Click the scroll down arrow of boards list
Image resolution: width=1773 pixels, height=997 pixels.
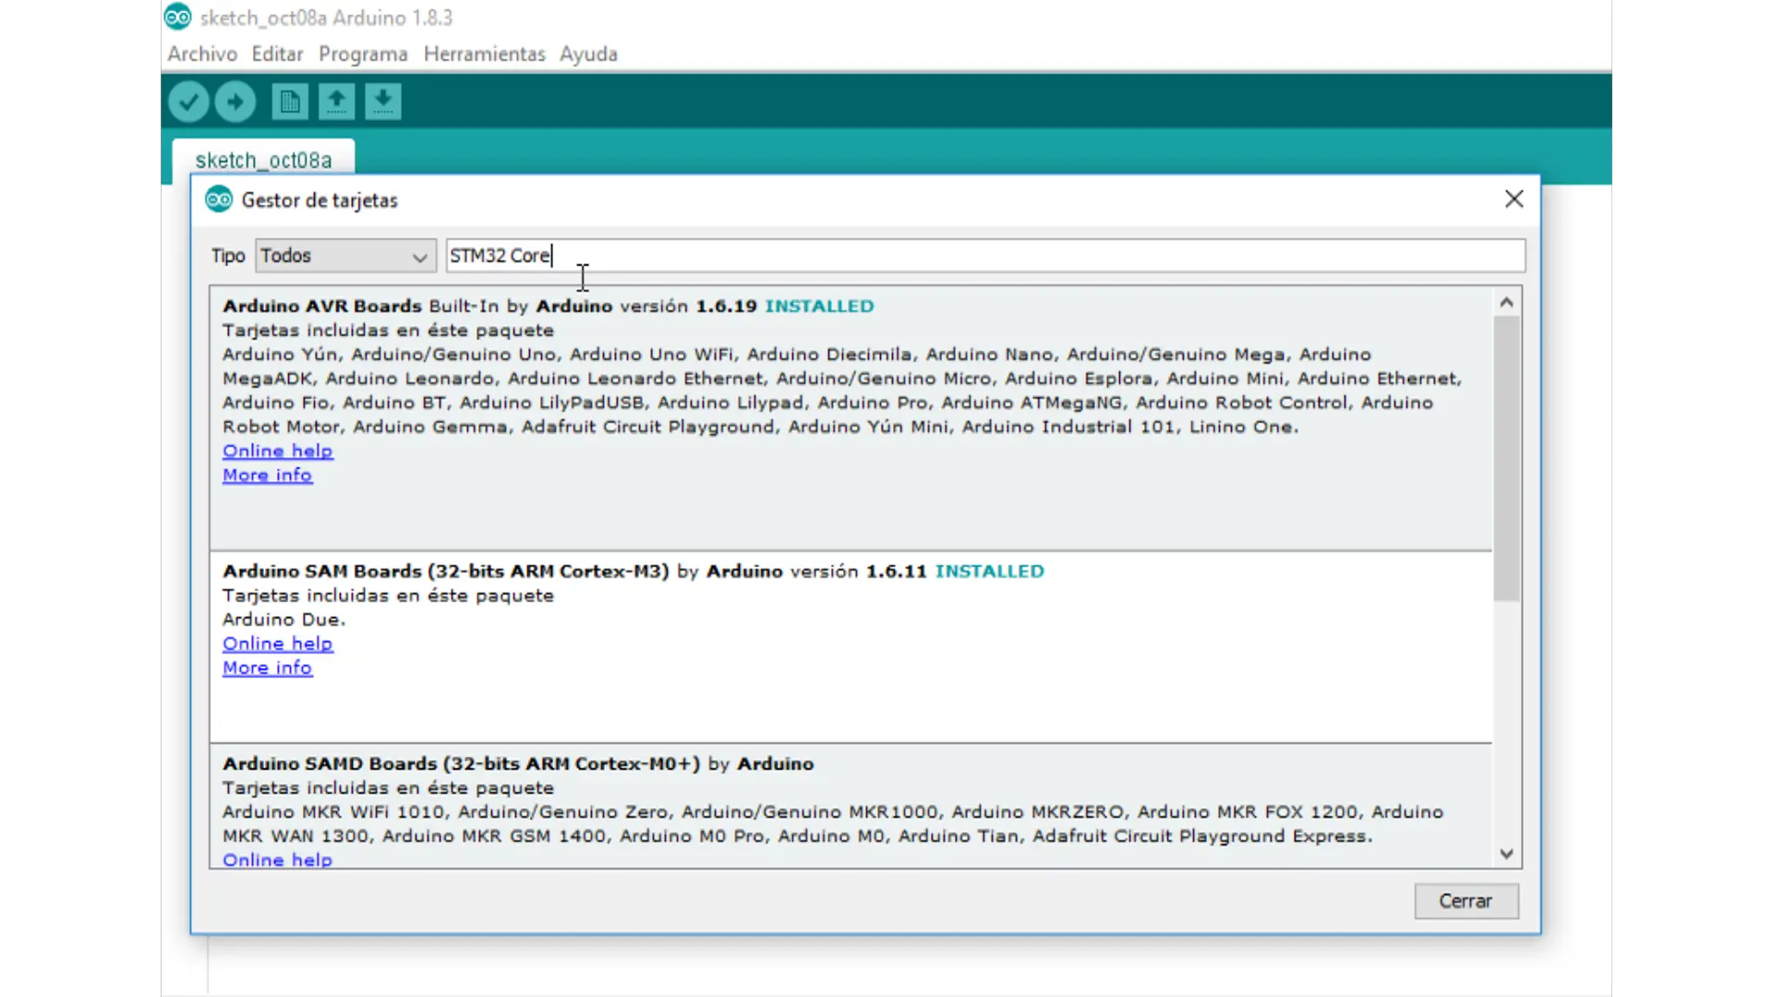point(1506,854)
